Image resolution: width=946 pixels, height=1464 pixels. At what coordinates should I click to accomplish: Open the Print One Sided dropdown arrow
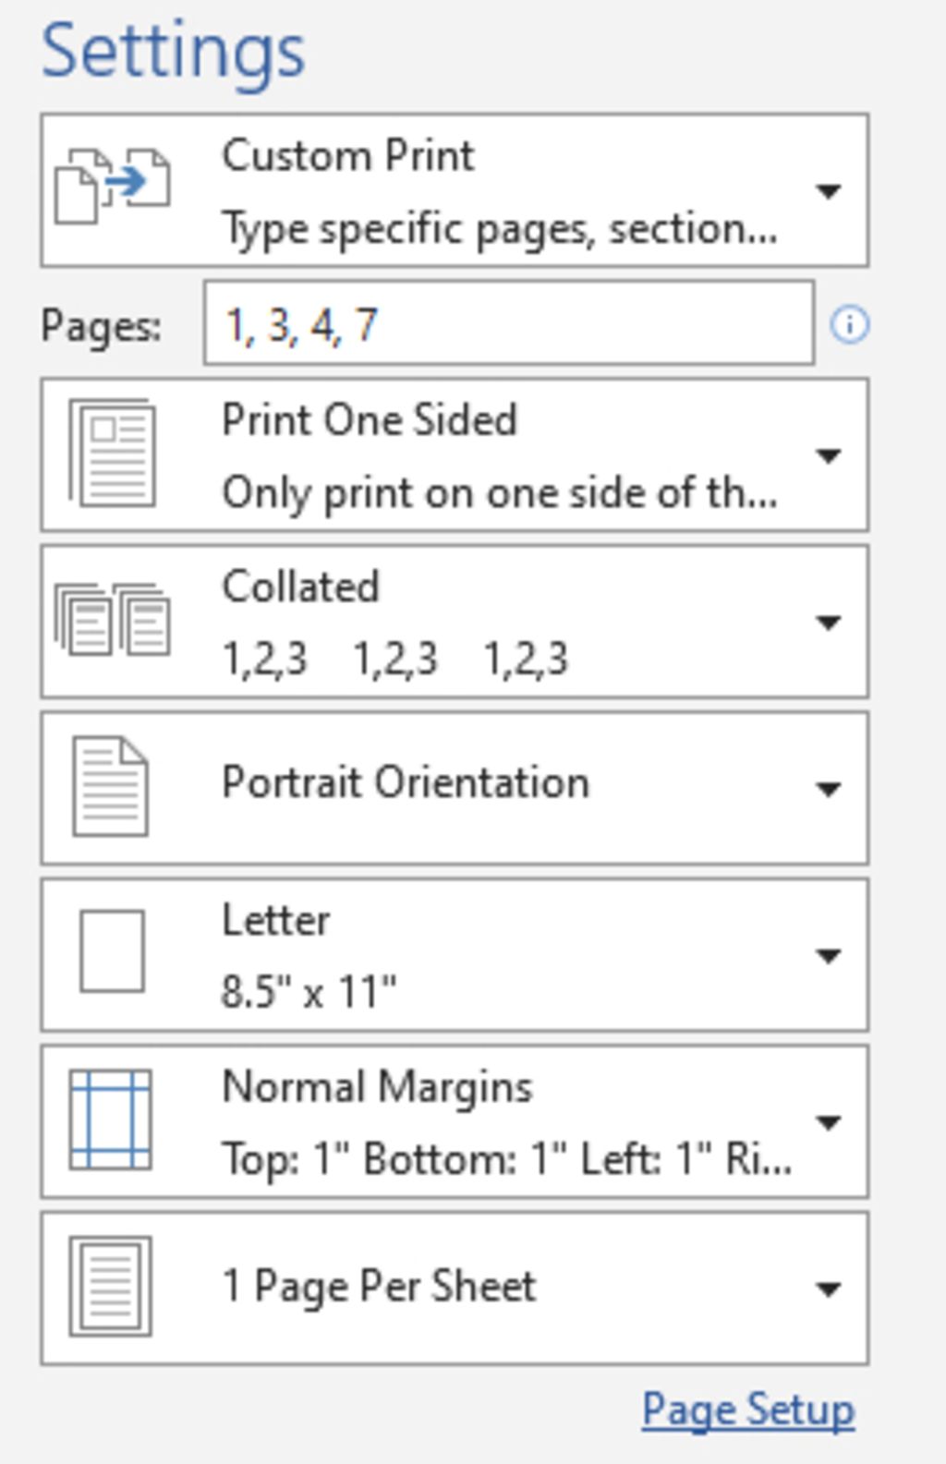click(x=828, y=455)
